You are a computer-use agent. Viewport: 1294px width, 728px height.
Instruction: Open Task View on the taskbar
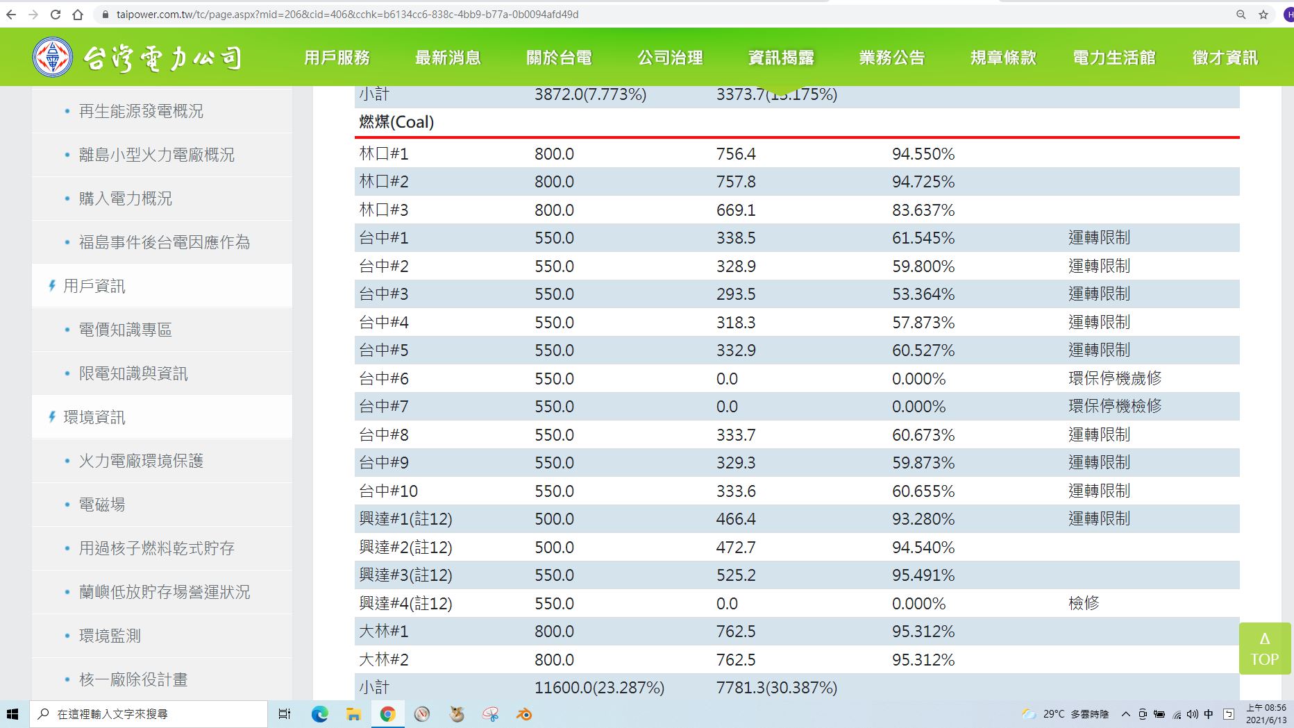tap(285, 714)
